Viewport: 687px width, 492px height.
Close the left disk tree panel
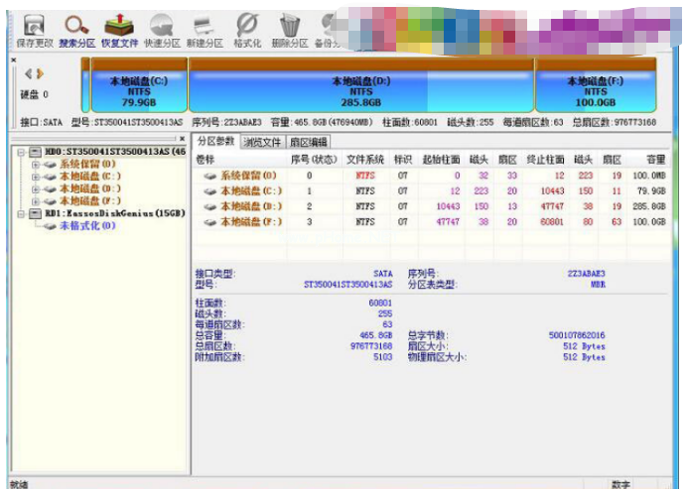pos(181,139)
